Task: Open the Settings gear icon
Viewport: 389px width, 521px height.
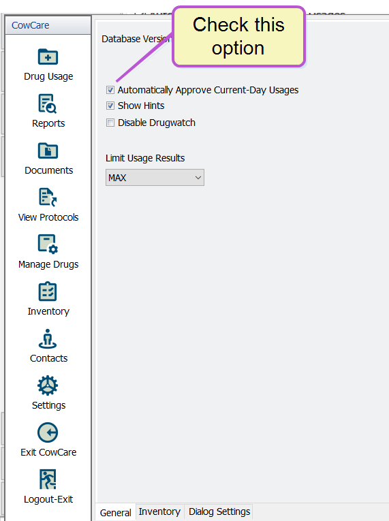Action: point(48,385)
